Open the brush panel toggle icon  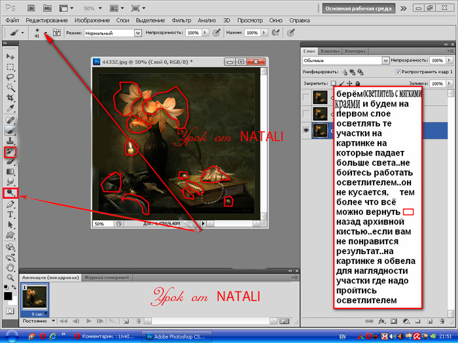coord(57,33)
